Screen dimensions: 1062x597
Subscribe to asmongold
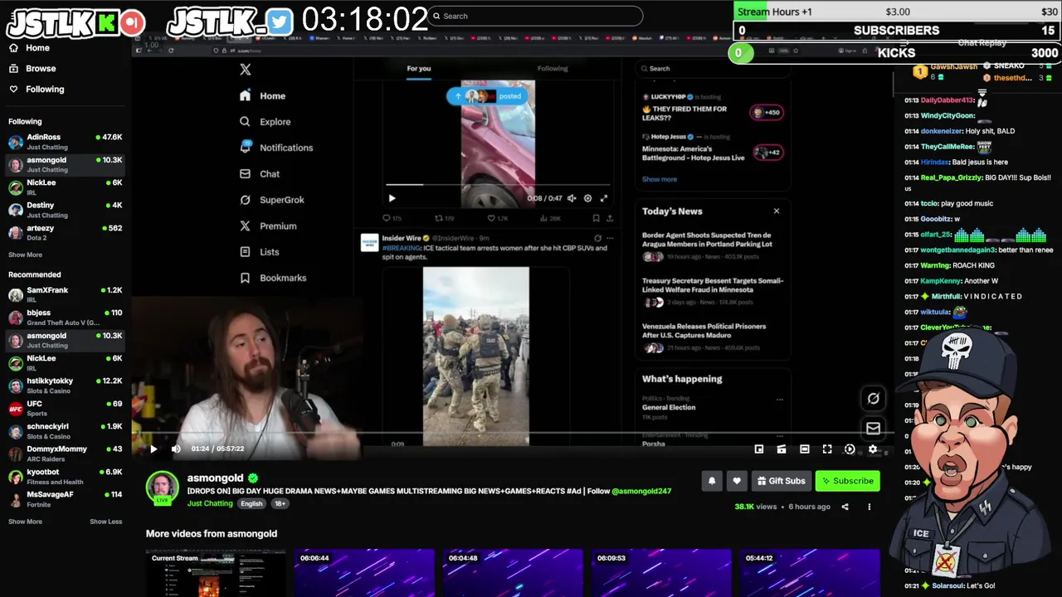coord(847,481)
